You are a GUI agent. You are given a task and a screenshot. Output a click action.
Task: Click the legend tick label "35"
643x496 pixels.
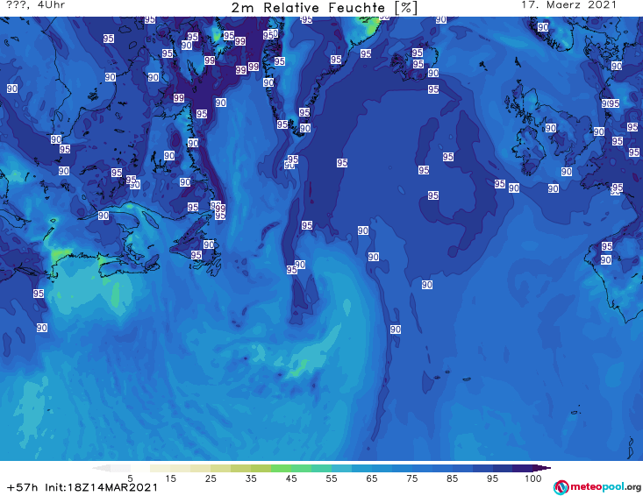pyautogui.click(x=251, y=478)
